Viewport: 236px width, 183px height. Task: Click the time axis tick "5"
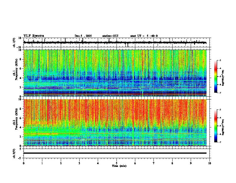[117, 163]
